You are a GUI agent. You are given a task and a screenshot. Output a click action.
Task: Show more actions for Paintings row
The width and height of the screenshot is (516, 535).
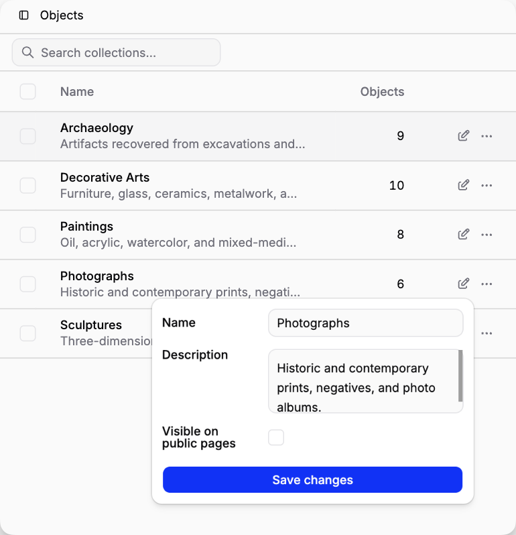point(487,235)
